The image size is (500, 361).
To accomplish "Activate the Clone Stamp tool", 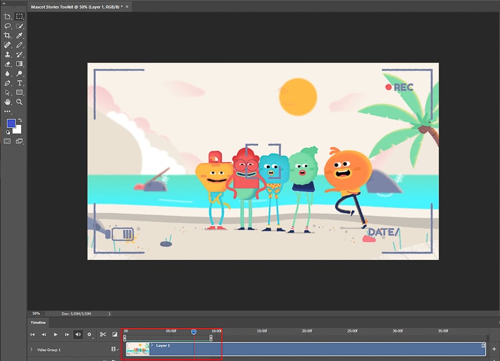I will pos(8,55).
